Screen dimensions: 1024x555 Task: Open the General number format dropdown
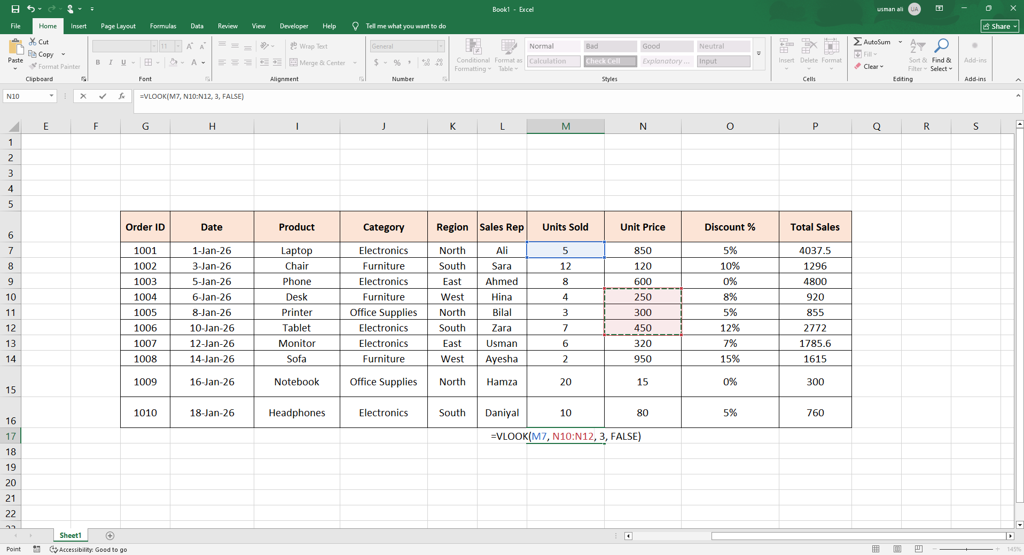point(441,46)
